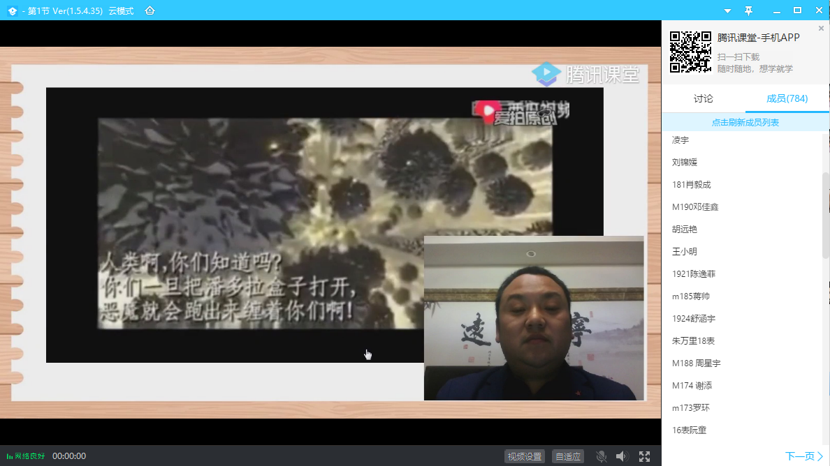Select member 刘锦媛 in the list

[x=685, y=163]
